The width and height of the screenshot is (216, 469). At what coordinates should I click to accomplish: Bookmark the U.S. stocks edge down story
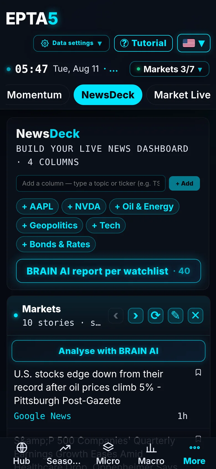click(x=198, y=372)
